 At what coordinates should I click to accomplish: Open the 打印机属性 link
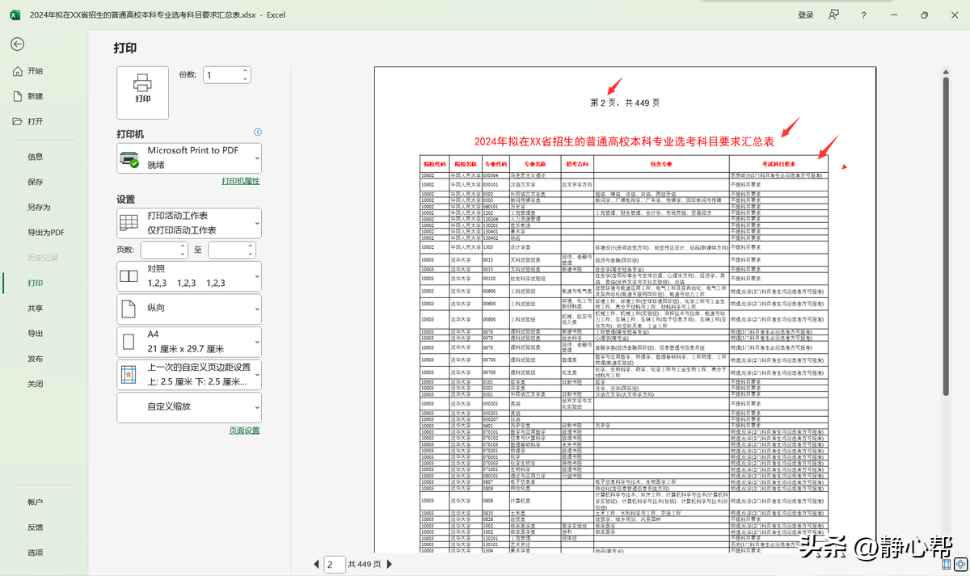pos(240,181)
